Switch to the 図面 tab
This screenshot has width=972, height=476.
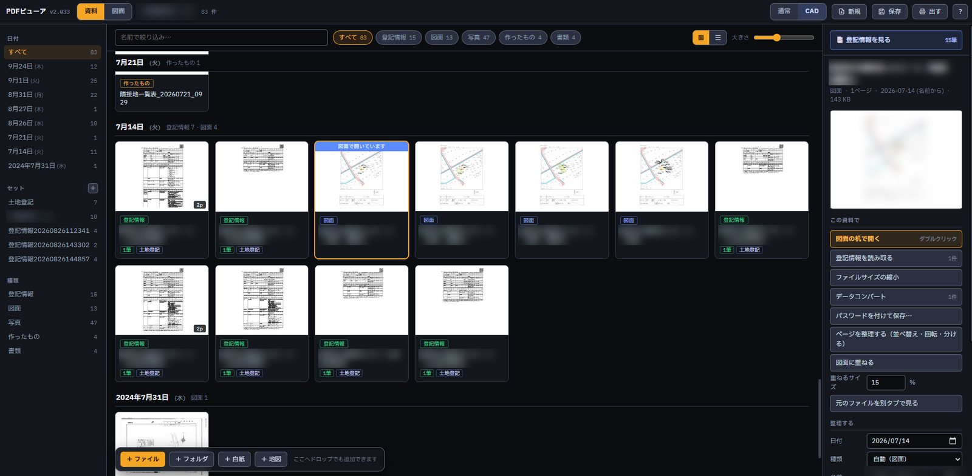point(118,11)
